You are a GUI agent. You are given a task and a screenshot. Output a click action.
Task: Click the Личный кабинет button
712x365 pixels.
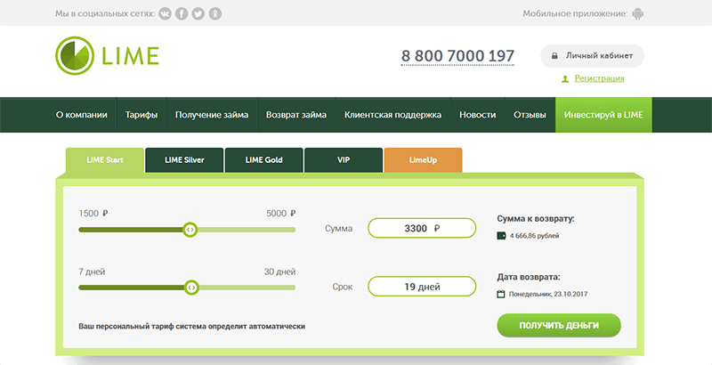tap(592, 56)
